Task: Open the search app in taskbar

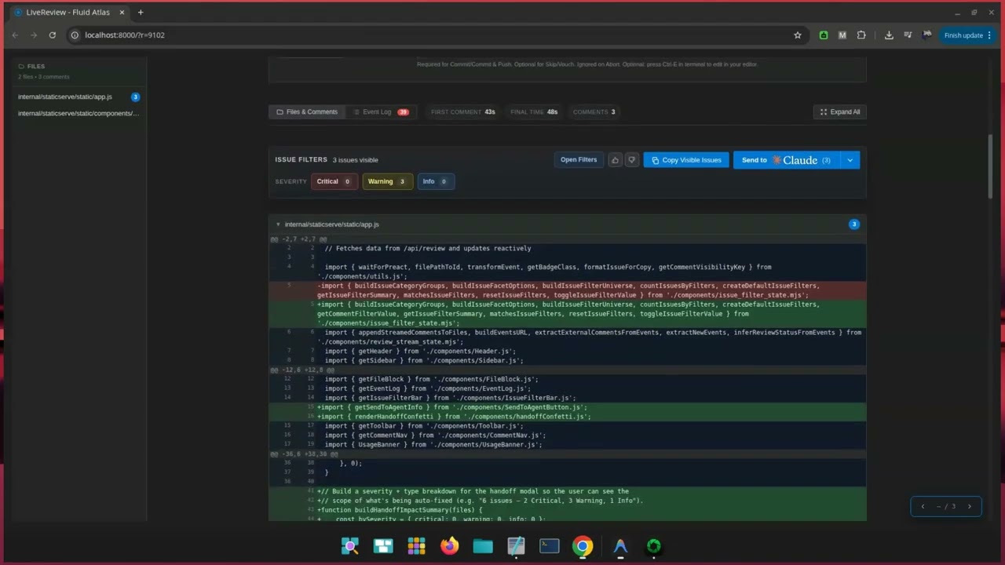Action: coord(350,547)
